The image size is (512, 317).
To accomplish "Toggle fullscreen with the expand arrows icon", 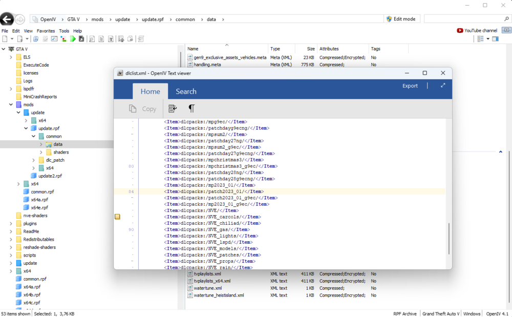I will (443, 86).
